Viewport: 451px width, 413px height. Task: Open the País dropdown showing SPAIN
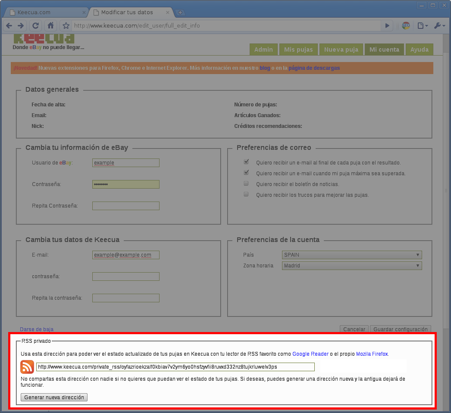point(351,255)
